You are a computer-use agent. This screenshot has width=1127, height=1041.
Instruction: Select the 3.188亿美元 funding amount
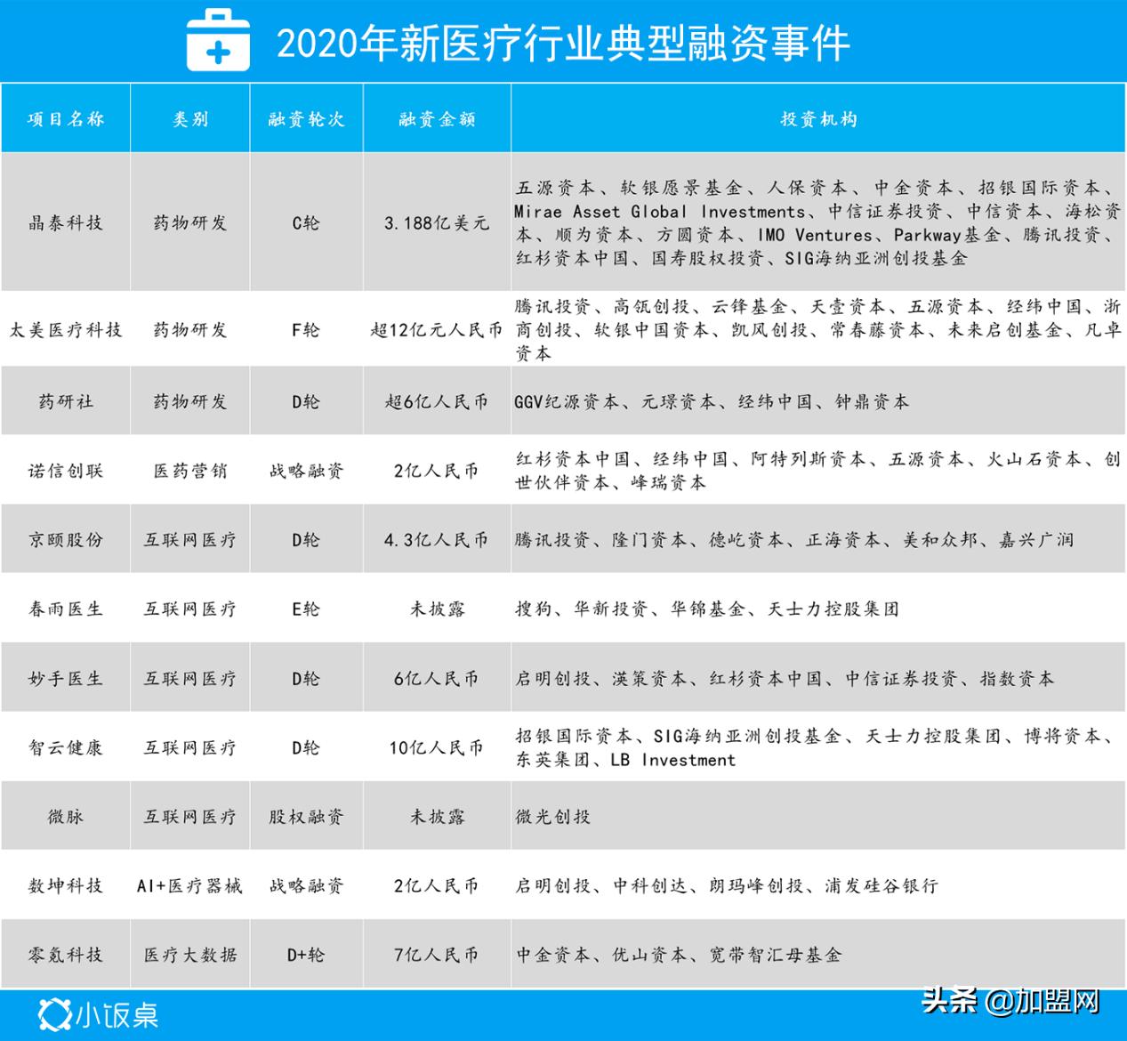point(436,222)
